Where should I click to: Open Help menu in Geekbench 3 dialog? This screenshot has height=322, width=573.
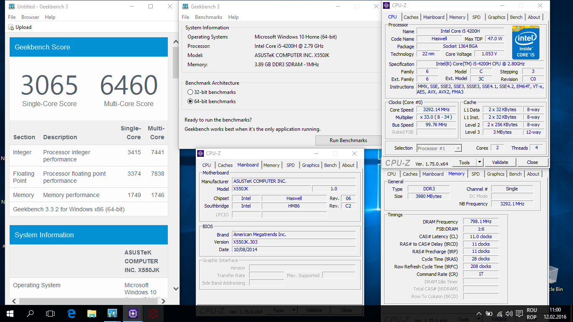(x=233, y=17)
